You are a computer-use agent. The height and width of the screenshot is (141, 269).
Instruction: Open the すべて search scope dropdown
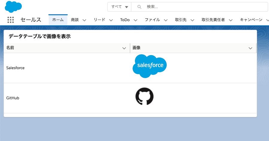119,7
